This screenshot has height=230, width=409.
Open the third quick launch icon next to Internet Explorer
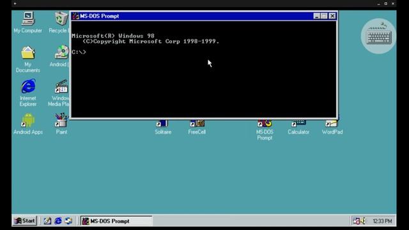(68, 221)
